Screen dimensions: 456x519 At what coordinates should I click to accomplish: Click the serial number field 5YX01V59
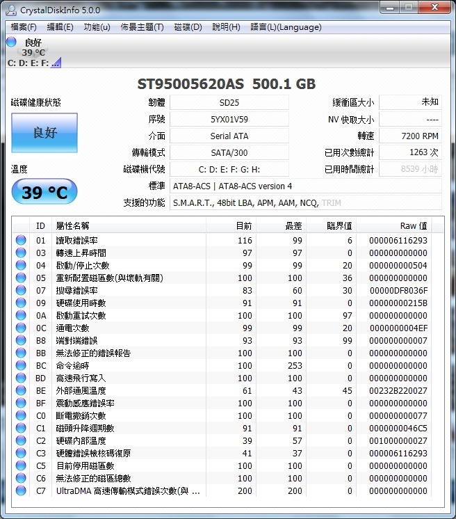coord(229,119)
